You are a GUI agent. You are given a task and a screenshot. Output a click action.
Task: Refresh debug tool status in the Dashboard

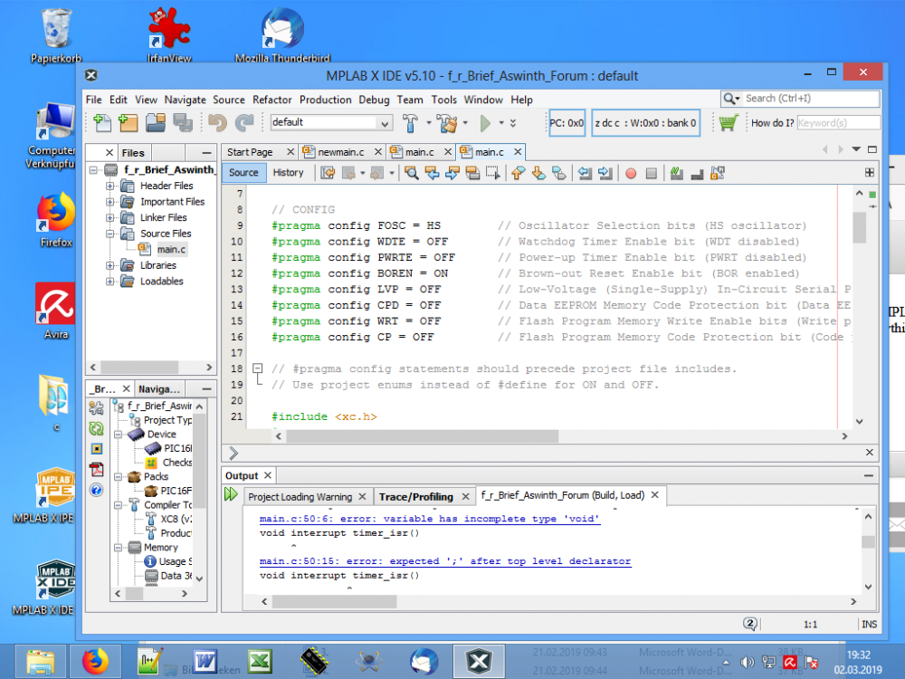(94, 429)
